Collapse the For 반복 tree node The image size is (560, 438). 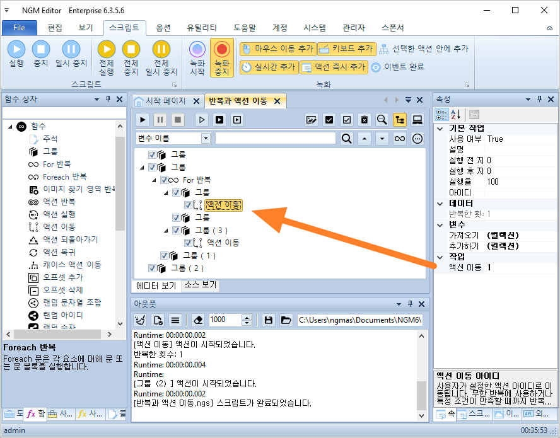(x=154, y=180)
